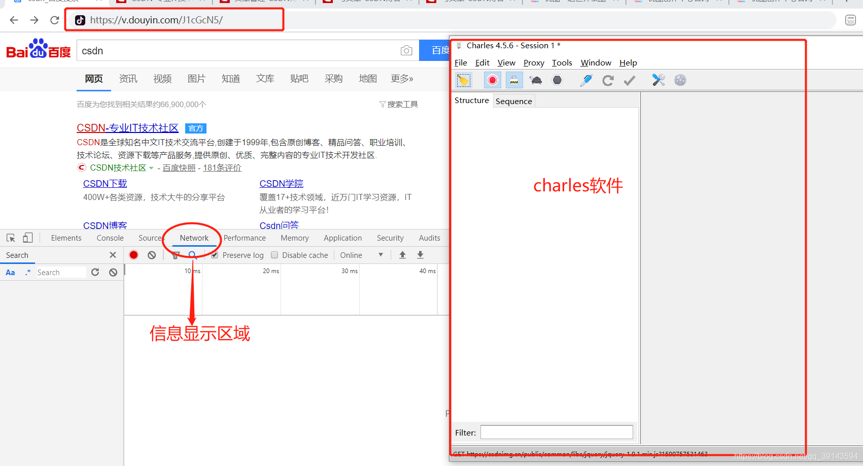Open Charles File menu
Screen dimensions: 863x466
[x=461, y=63]
